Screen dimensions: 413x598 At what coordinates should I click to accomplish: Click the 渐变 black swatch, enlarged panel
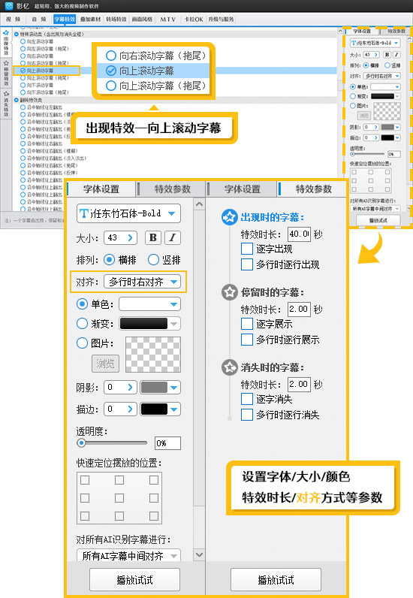[x=143, y=323]
